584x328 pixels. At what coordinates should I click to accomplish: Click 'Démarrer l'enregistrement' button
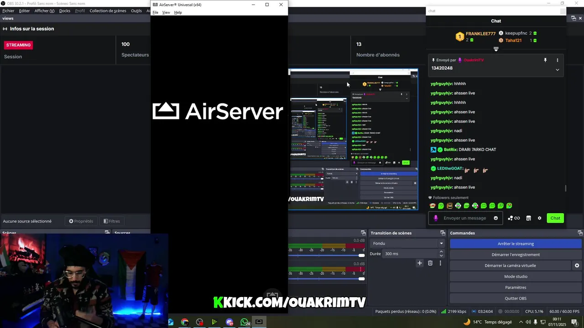516,255
